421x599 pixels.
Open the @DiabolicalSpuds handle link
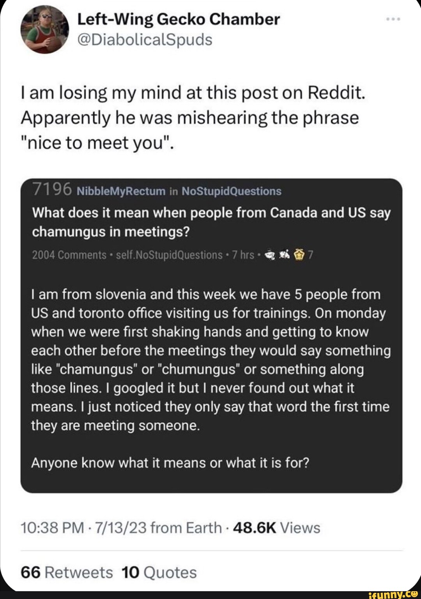tap(145, 39)
